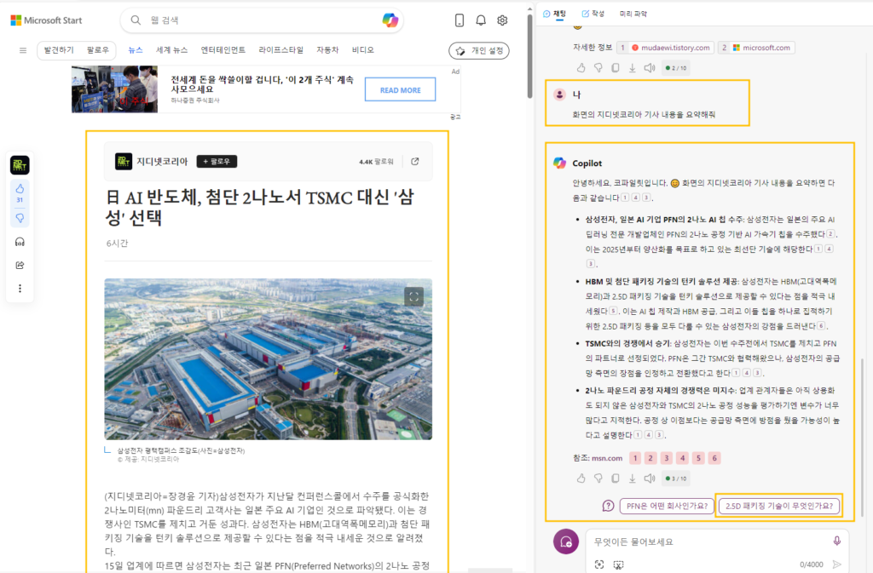Viewport: 873px width, 573px height.
Task: Click the article page vertical scrollbar
Action: click(x=529, y=55)
